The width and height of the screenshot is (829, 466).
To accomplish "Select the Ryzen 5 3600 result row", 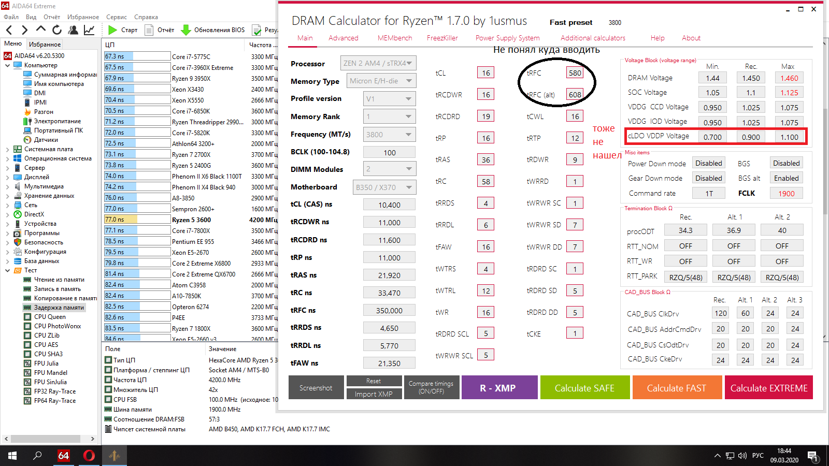I will (191, 220).
